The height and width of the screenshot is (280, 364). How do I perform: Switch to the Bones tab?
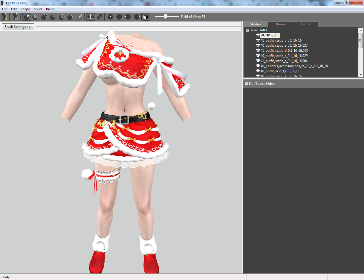280,24
